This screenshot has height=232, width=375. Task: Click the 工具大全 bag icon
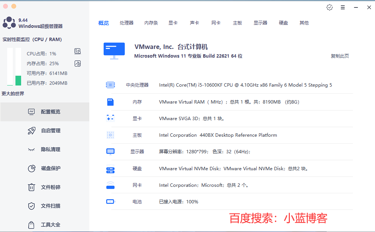point(31,225)
